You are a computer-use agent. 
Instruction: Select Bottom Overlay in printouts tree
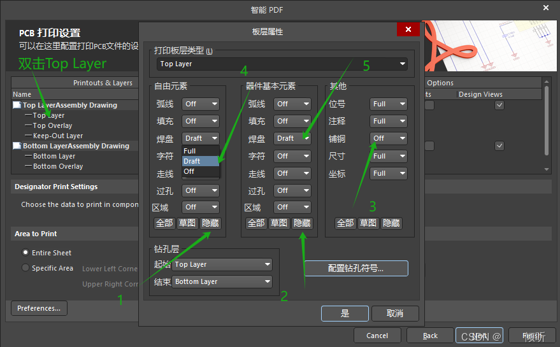58,166
